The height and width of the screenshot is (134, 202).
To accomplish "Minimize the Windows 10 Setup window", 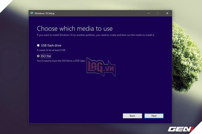I will coord(148,13).
